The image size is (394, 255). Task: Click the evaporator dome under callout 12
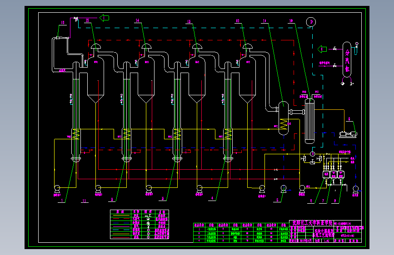[x=248, y=47]
